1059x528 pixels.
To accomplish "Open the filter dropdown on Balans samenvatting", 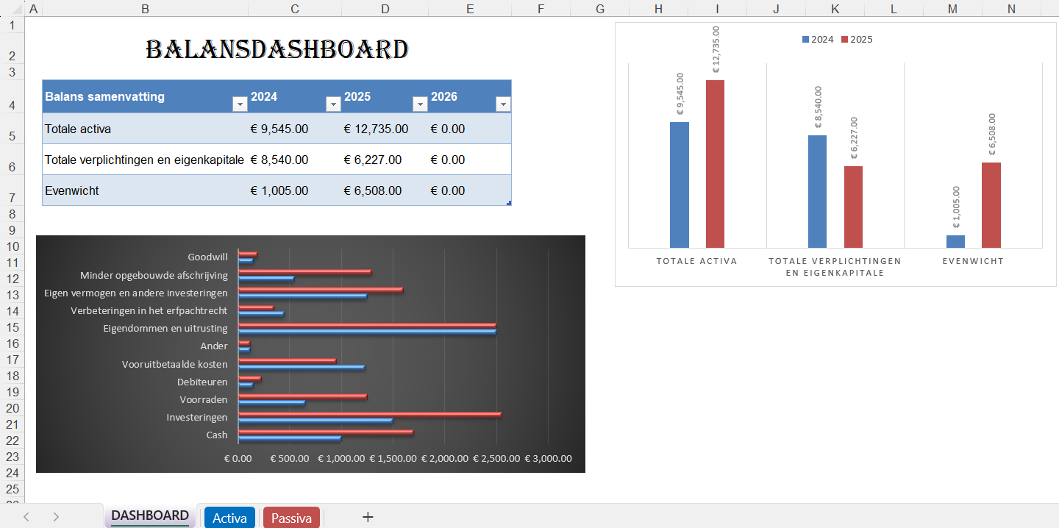I will (x=240, y=104).
